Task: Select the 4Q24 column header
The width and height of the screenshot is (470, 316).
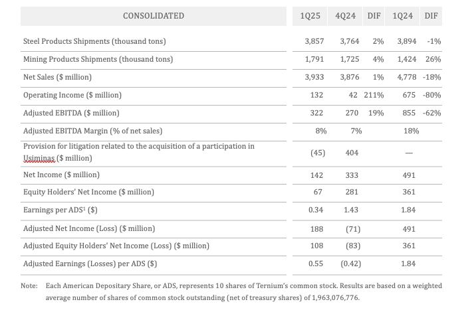Action: [349, 15]
